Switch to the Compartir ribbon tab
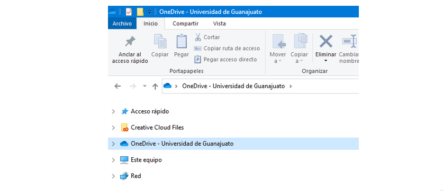443x191 pixels. [x=186, y=24]
